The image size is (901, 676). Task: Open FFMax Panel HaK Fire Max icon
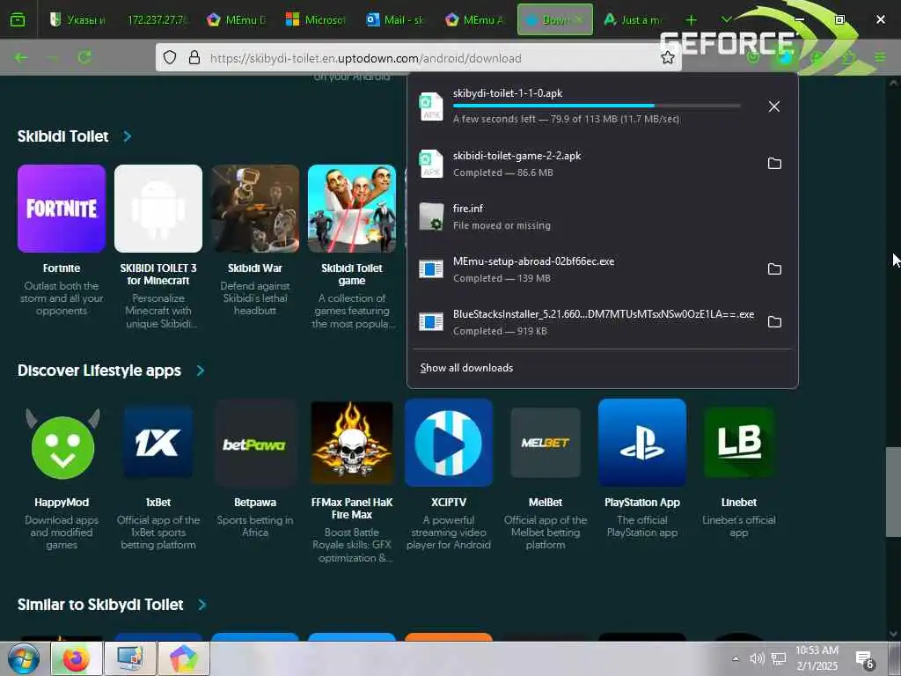352,443
